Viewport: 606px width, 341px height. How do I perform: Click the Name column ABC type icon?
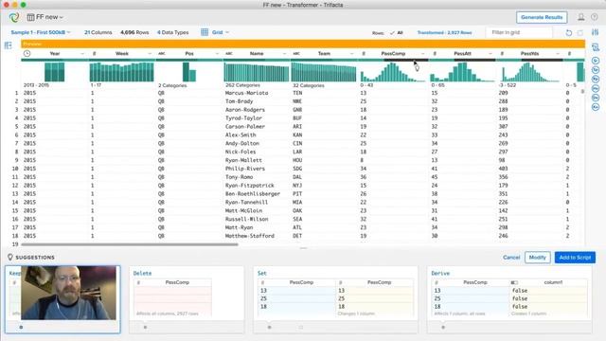click(229, 54)
